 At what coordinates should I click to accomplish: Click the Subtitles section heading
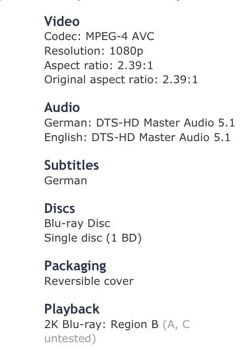coord(72,165)
